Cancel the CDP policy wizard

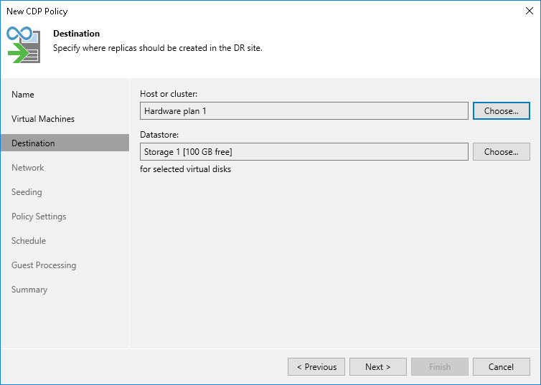[501, 367]
